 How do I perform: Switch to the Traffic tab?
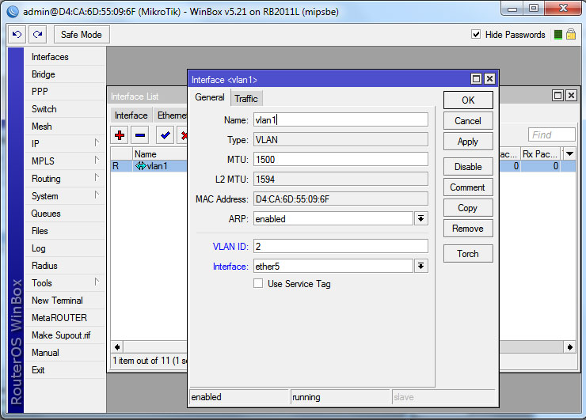click(246, 98)
